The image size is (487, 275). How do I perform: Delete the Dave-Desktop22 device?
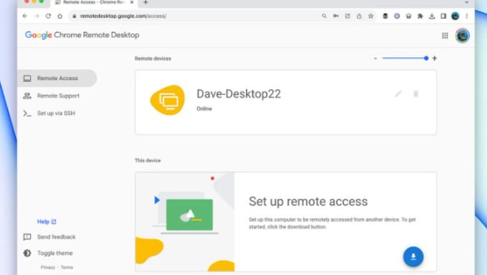tap(416, 94)
